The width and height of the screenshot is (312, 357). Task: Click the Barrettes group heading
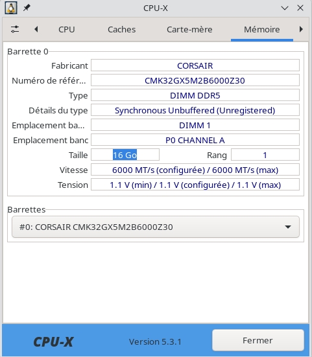[x=27, y=209]
